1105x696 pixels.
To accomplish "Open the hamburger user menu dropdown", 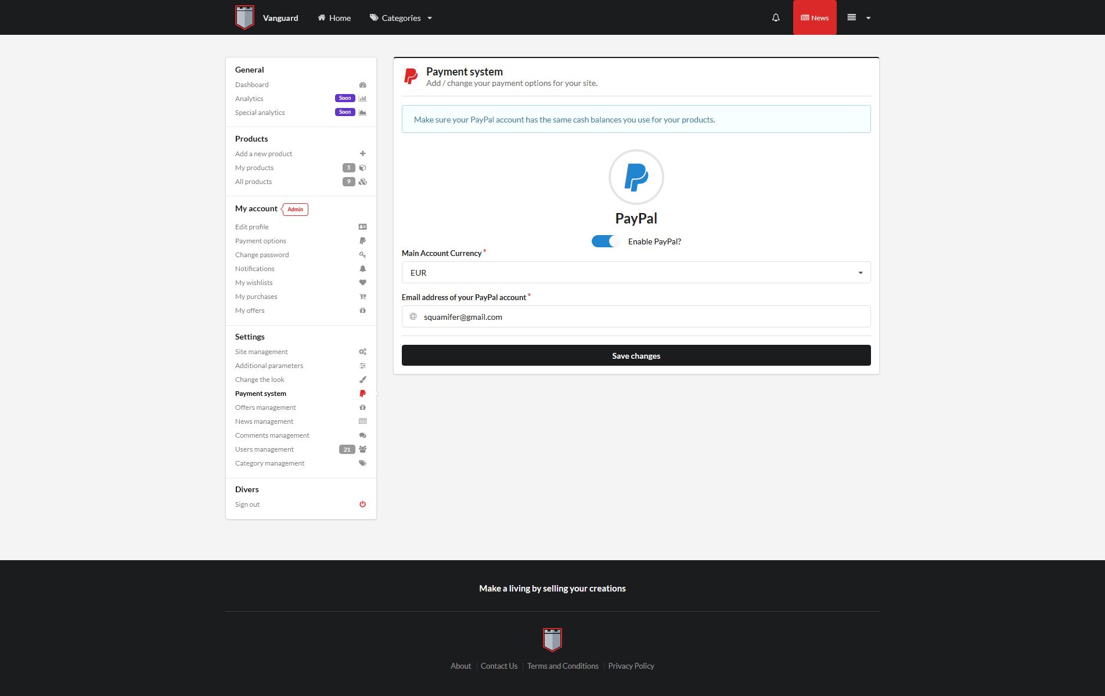I will (x=859, y=18).
